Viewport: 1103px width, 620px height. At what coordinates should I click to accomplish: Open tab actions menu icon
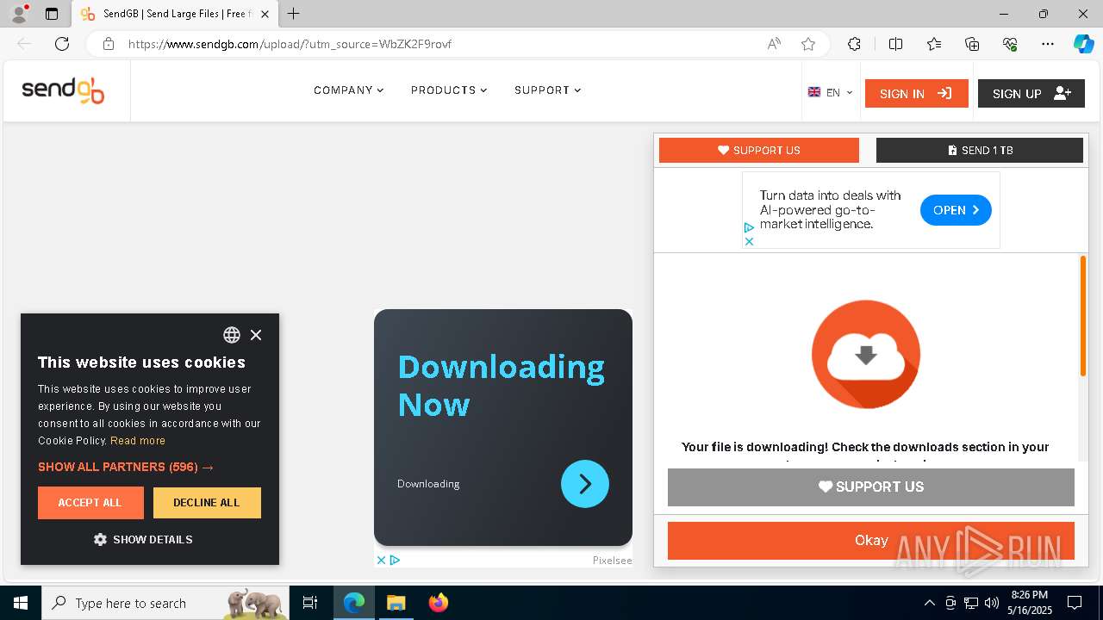[x=52, y=14]
